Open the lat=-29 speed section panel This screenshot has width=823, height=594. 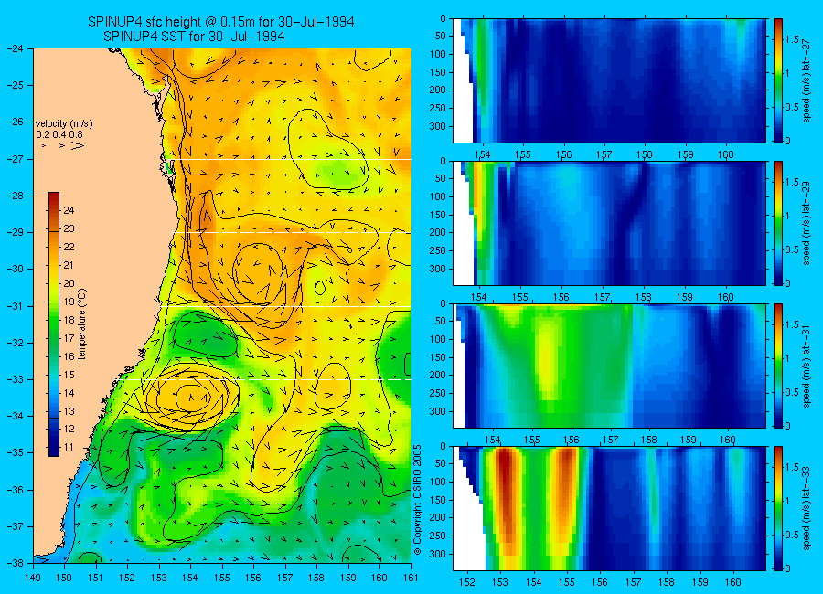pyautogui.click(x=609, y=224)
